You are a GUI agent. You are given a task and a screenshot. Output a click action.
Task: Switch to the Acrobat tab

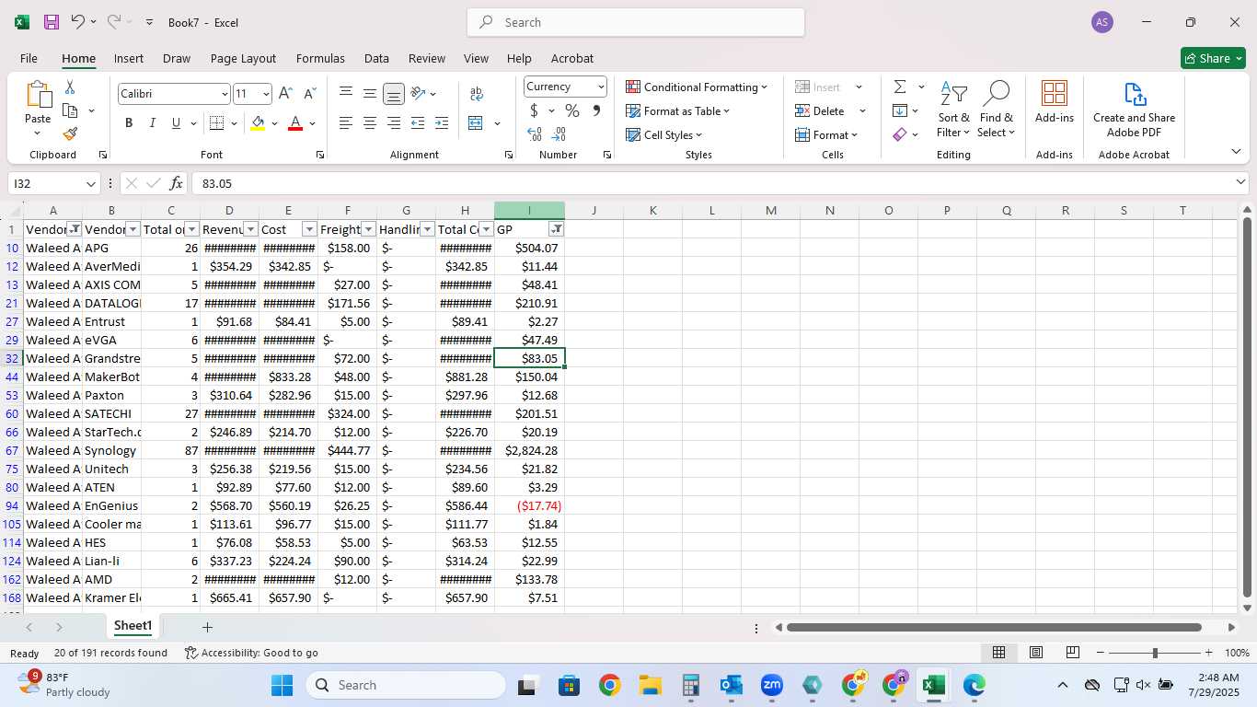(x=572, y=58)
